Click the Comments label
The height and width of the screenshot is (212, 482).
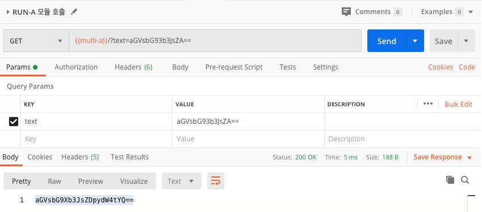(x=373, y=12)
